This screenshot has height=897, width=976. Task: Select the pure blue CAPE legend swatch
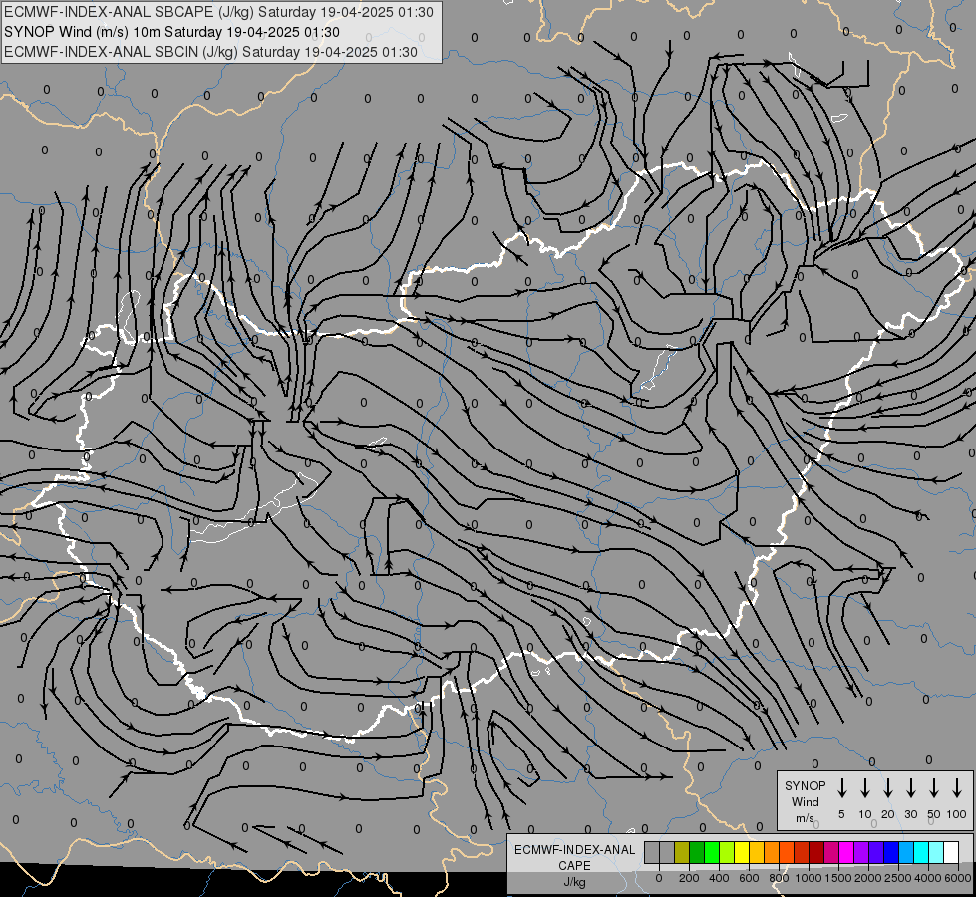point(892,852)
